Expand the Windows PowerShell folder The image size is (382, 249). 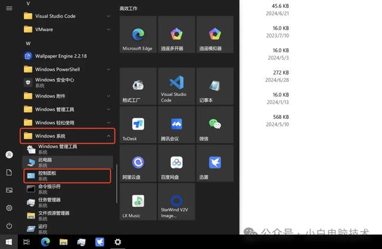click(x=67, y=69)
